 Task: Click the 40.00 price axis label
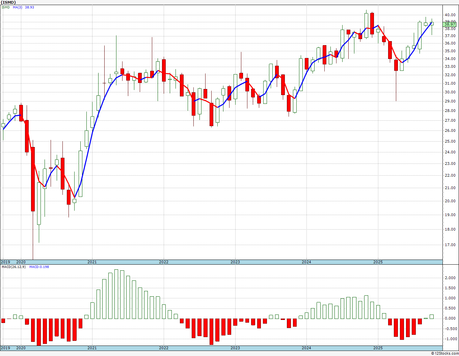pos(450,15)
